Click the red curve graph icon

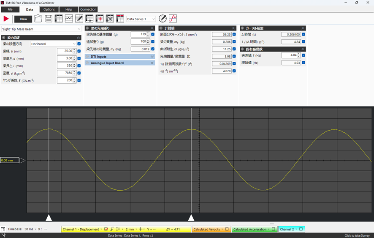(x=173, y=19)
